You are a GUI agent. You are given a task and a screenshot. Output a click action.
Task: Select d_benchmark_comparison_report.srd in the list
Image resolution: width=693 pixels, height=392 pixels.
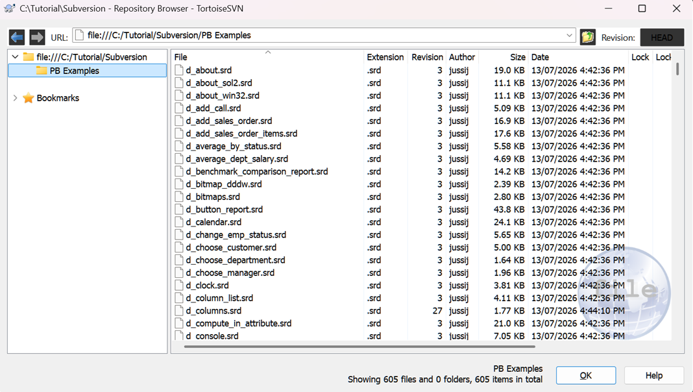click(x=257, y=171)
